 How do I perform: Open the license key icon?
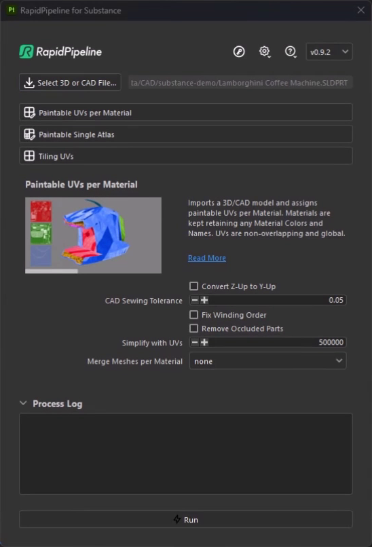tap(239, 52)
